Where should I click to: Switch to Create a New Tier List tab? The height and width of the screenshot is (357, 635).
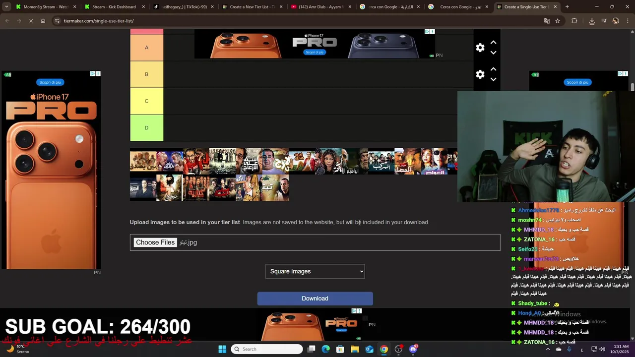(252, 7)
